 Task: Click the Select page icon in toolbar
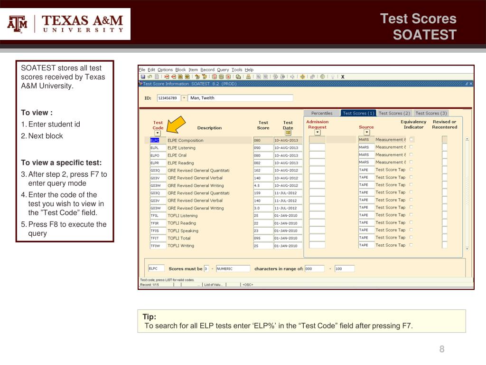coord(157,77)
